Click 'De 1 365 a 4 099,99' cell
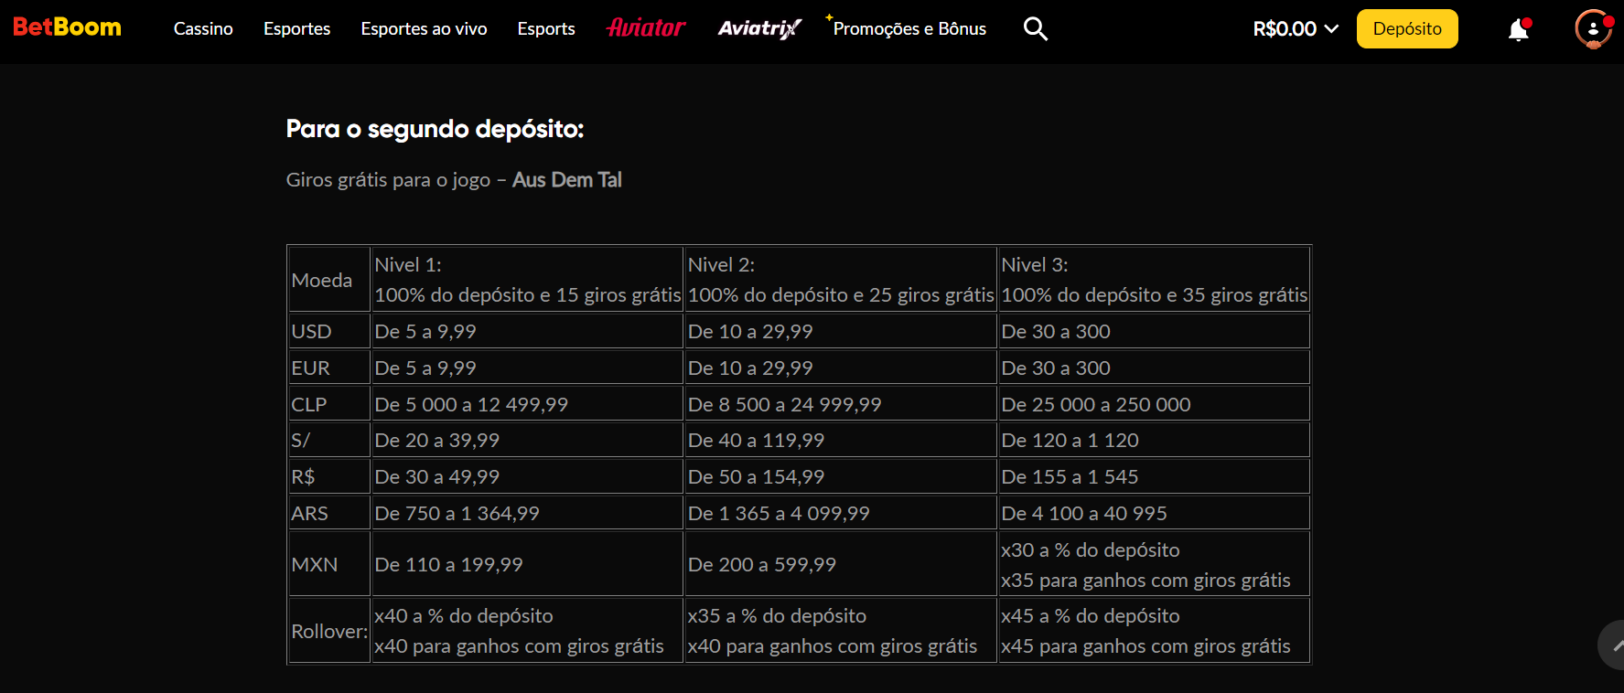 [841, 513]
